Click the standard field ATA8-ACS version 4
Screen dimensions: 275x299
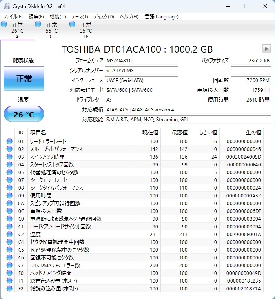click(188, 110)
